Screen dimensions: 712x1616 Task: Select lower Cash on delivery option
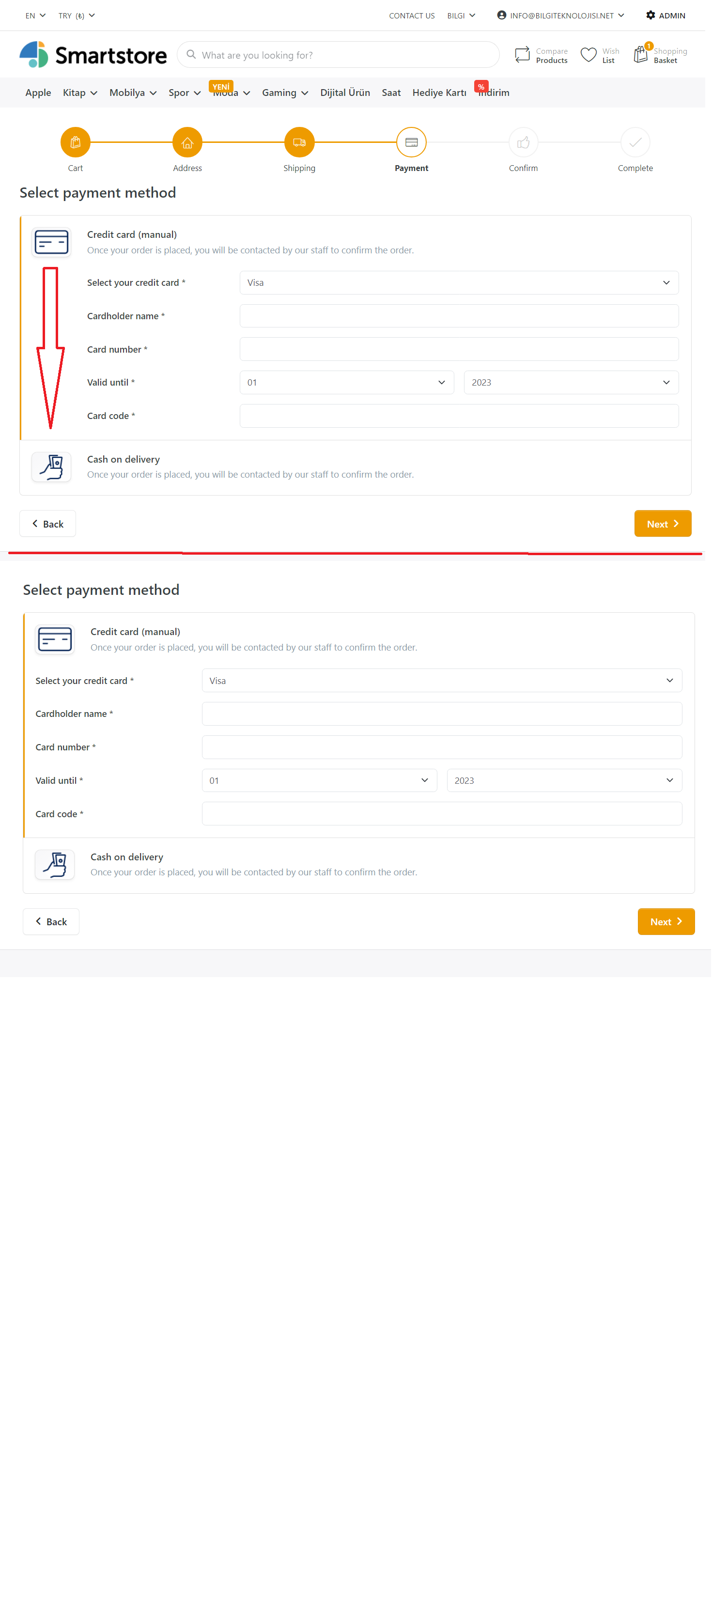(x=359, y=865)
